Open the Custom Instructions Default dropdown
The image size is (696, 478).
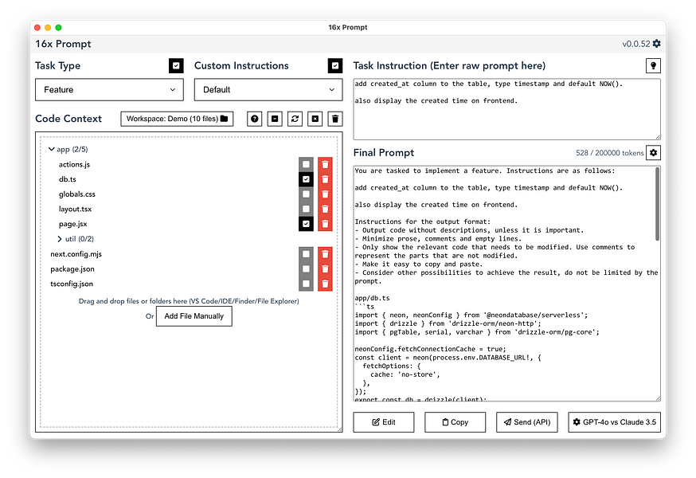pos(268,90)
